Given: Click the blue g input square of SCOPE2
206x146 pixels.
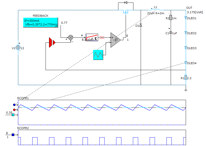Looking at the screenshot, I should 13,135.
